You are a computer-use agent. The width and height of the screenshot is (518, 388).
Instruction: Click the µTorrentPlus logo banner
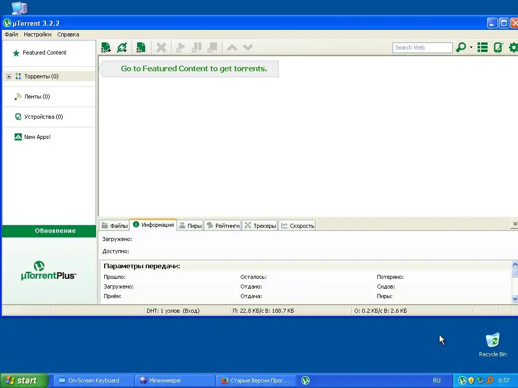click(x=49, y=271)
